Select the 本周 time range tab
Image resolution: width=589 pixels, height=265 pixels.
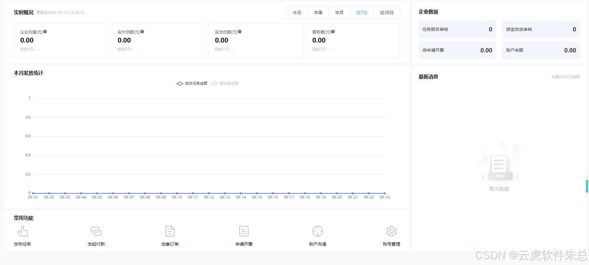[318, 13]
